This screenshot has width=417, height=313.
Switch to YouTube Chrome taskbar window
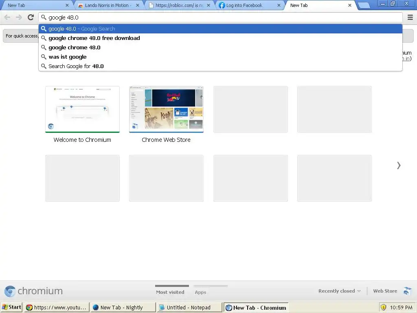(56, 307)
